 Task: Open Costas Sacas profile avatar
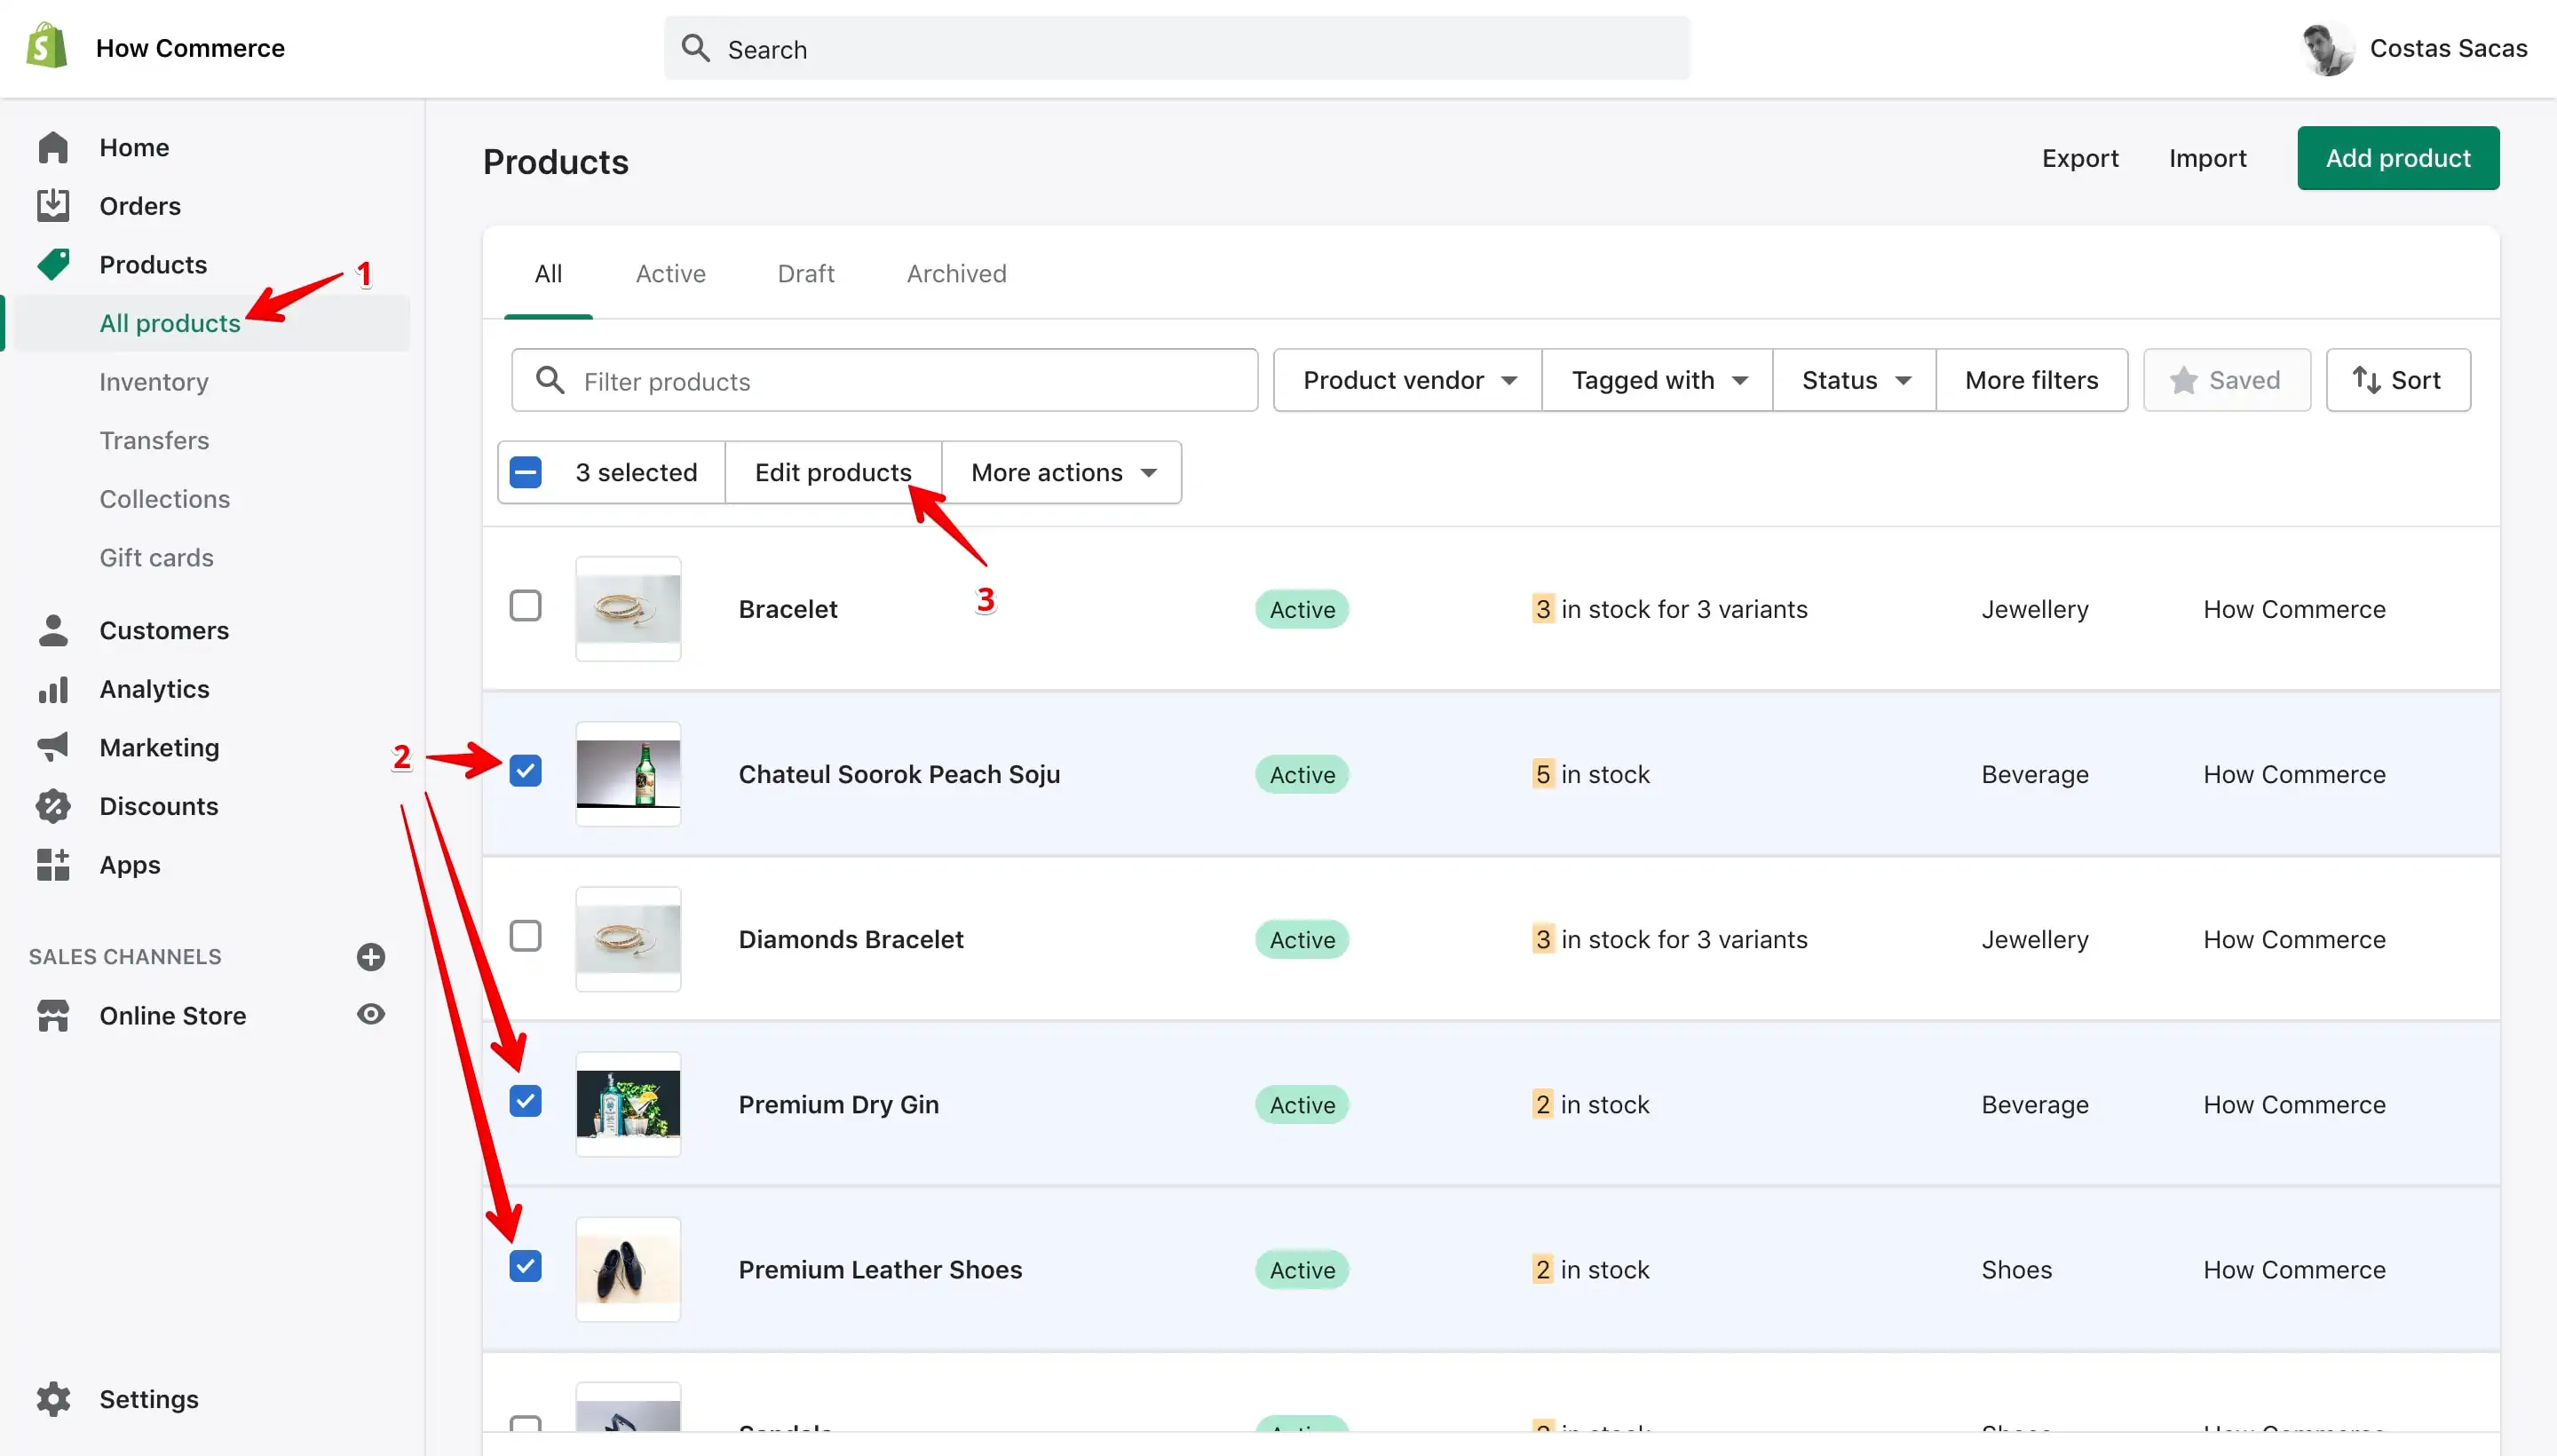point(2328,48)
